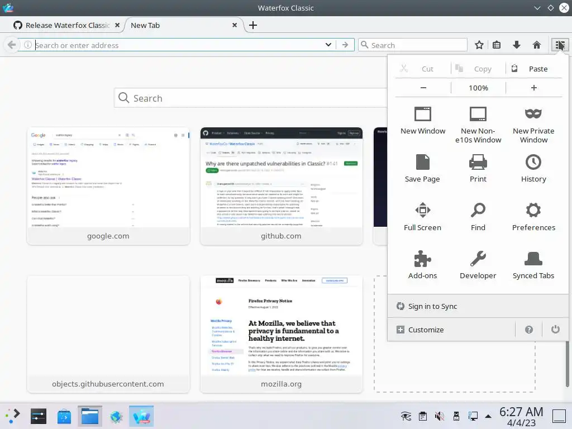The image size is (572, 429).
Task: Open the mozilla.org thumbnail tile
Action: [282, 334]
